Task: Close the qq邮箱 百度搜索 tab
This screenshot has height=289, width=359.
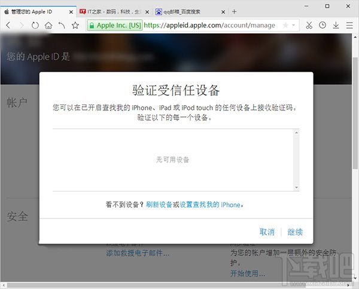Action: tap(223, 12)
